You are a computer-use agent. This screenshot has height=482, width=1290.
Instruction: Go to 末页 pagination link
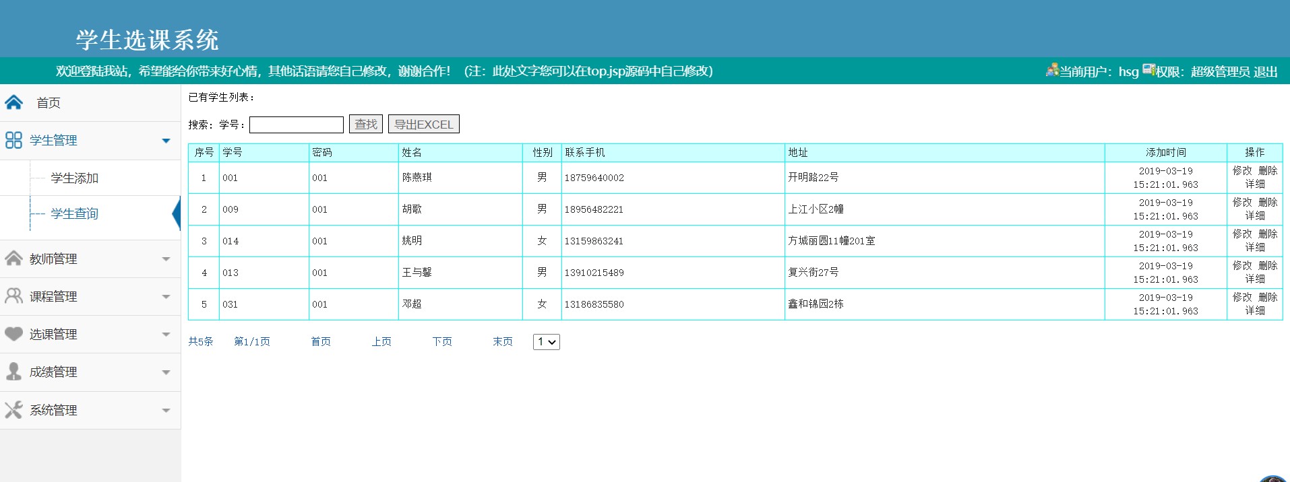pos(503,342)
